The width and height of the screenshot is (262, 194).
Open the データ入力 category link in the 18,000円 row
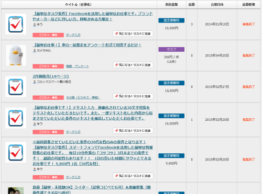(x=73, y=132)
